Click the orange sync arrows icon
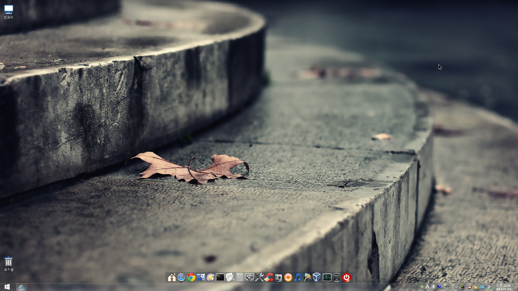 (288, 277)
